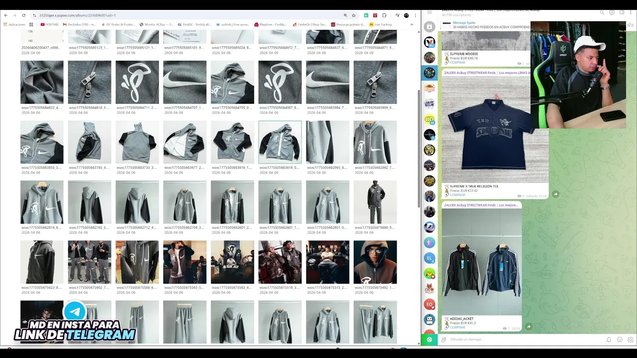Viewport: 637px width, 358px height.
Task: Bookmark this page with the star icon
Action: tap(354, 15)
